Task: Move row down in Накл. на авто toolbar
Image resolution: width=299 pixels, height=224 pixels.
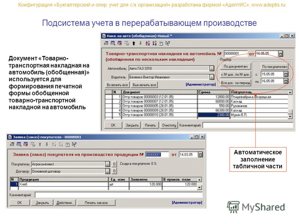Action: click(141, 43)
